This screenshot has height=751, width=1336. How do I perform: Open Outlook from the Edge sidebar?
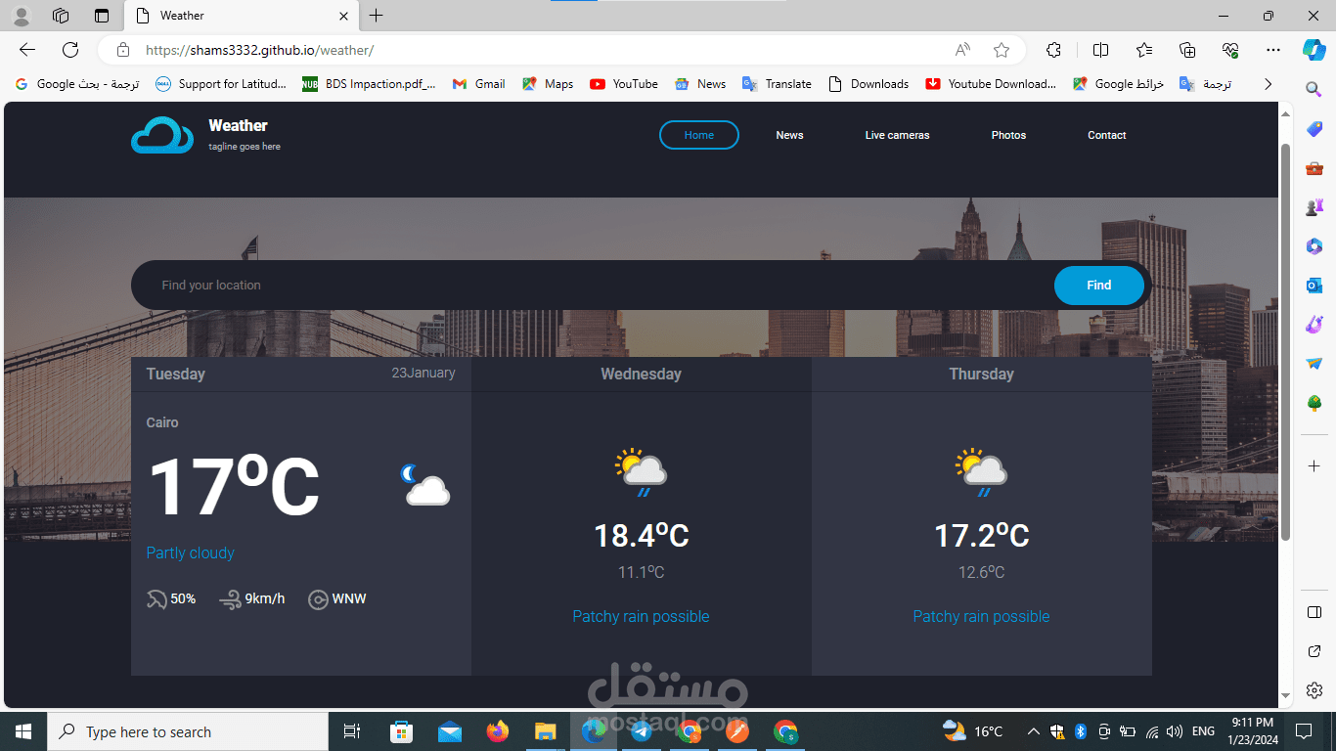click(1314, 285)
